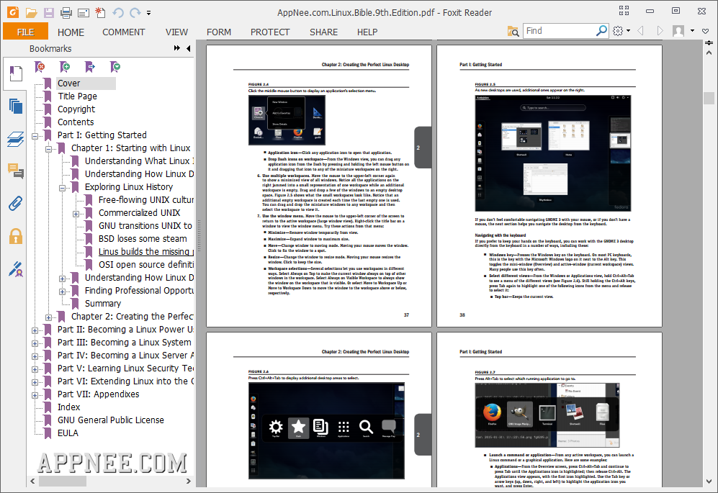Open the Security lock panel icon
Viewport: 718px width, 493px height.
pos(16,236)
